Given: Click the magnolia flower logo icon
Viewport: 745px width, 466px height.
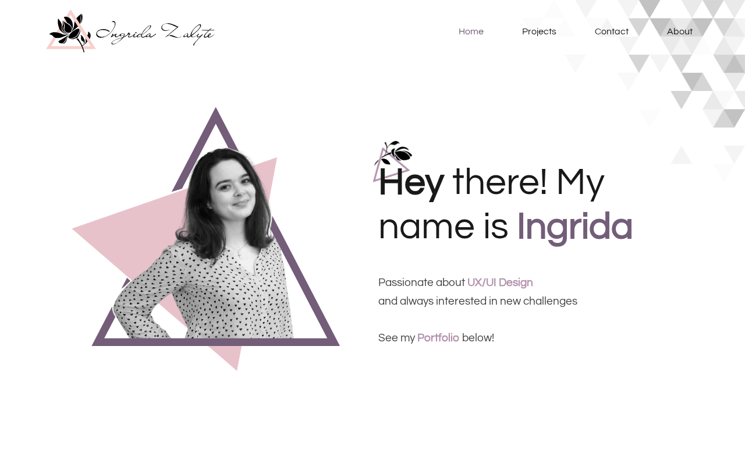Looking at the screenshot, I should point(70,33).
